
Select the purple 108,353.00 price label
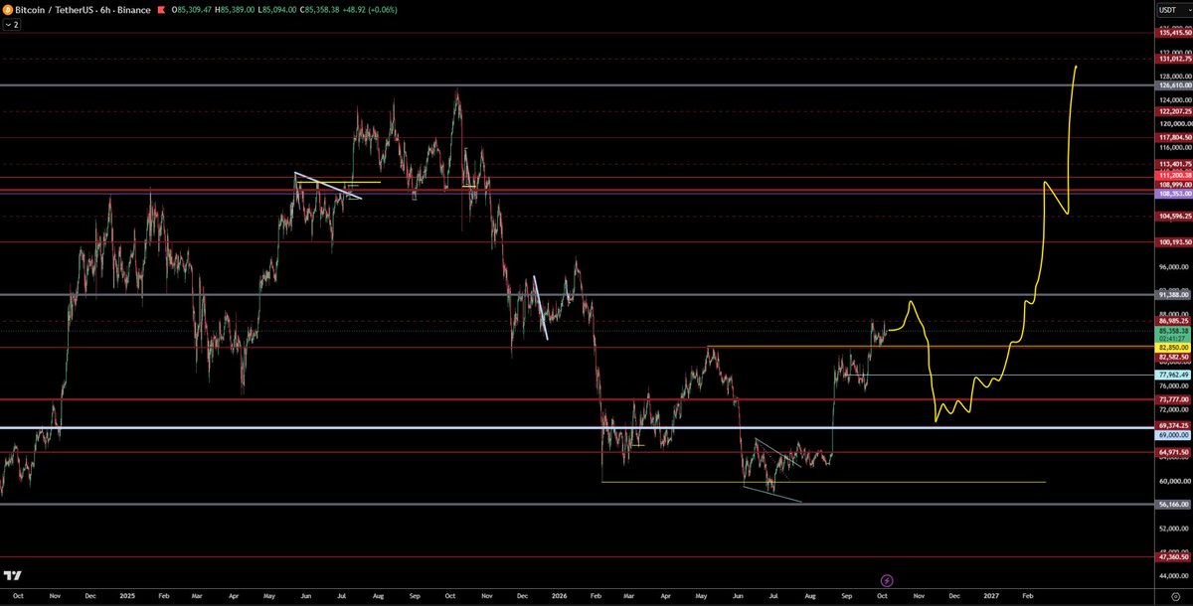1174,194
